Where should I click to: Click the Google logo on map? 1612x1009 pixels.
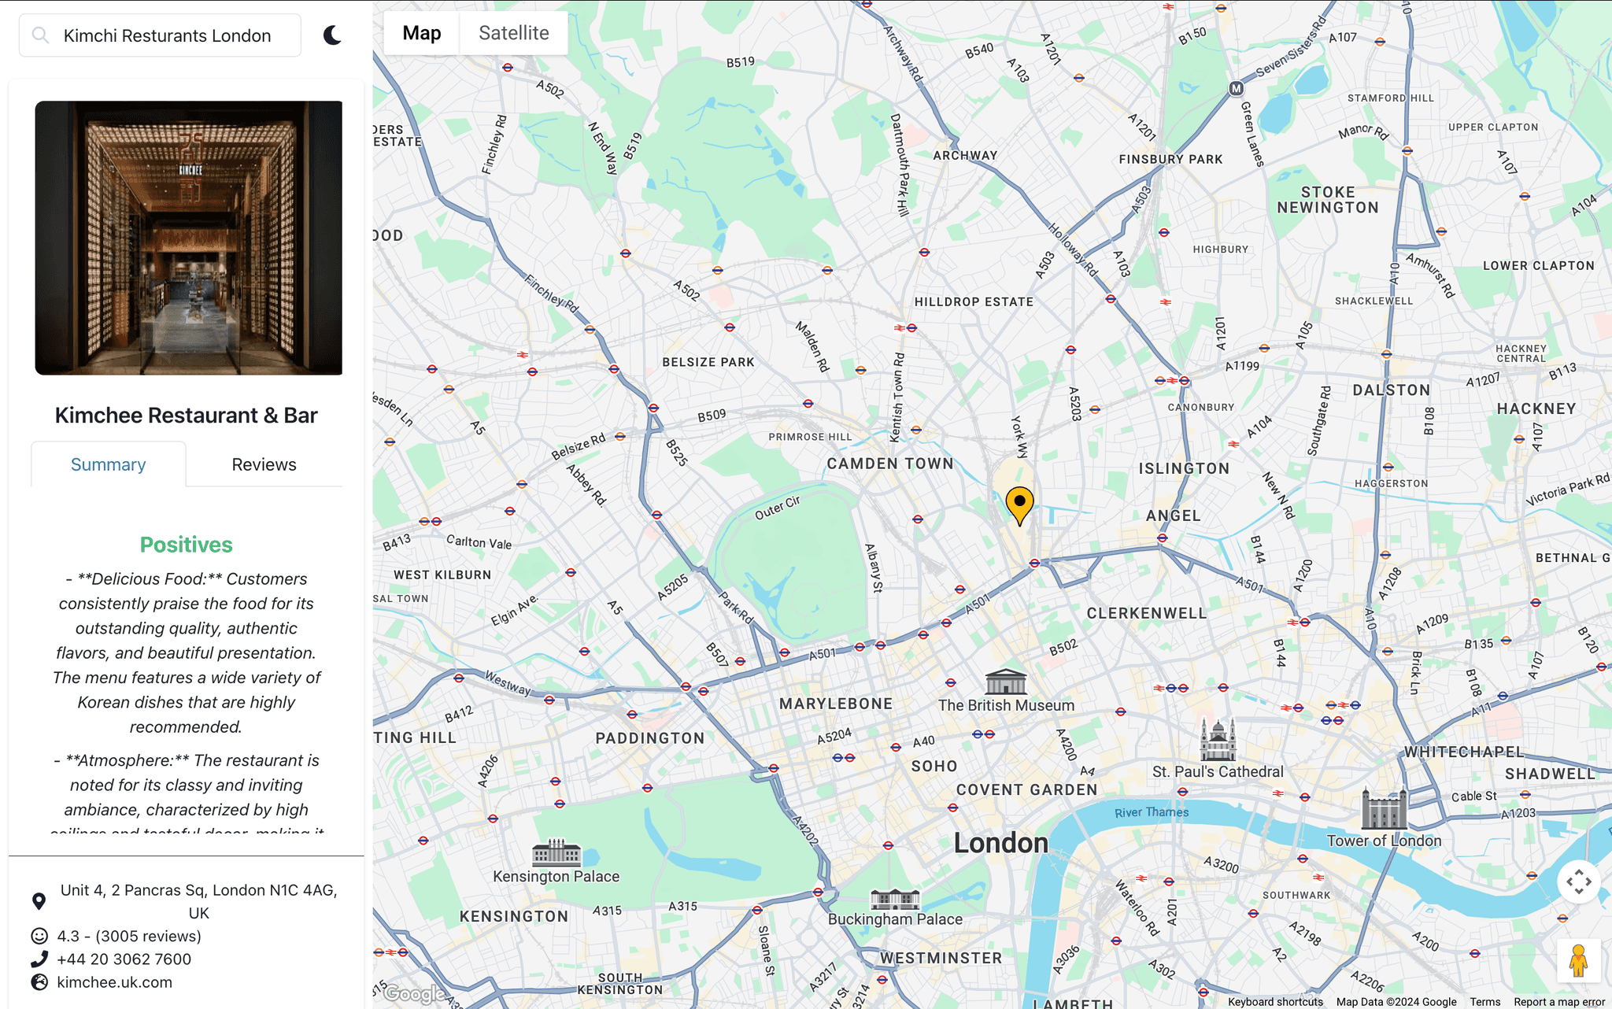pyautogui.click(x=415, y=994)
